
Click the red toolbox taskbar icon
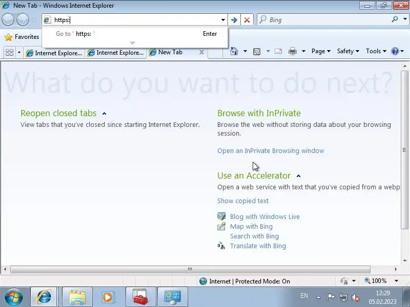point(140,297)
